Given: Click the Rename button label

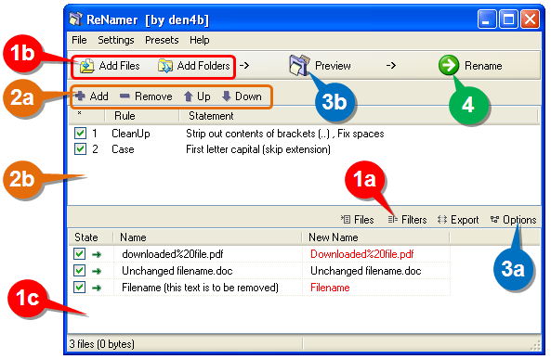Looking at the screenshot, I should point(483,66).
